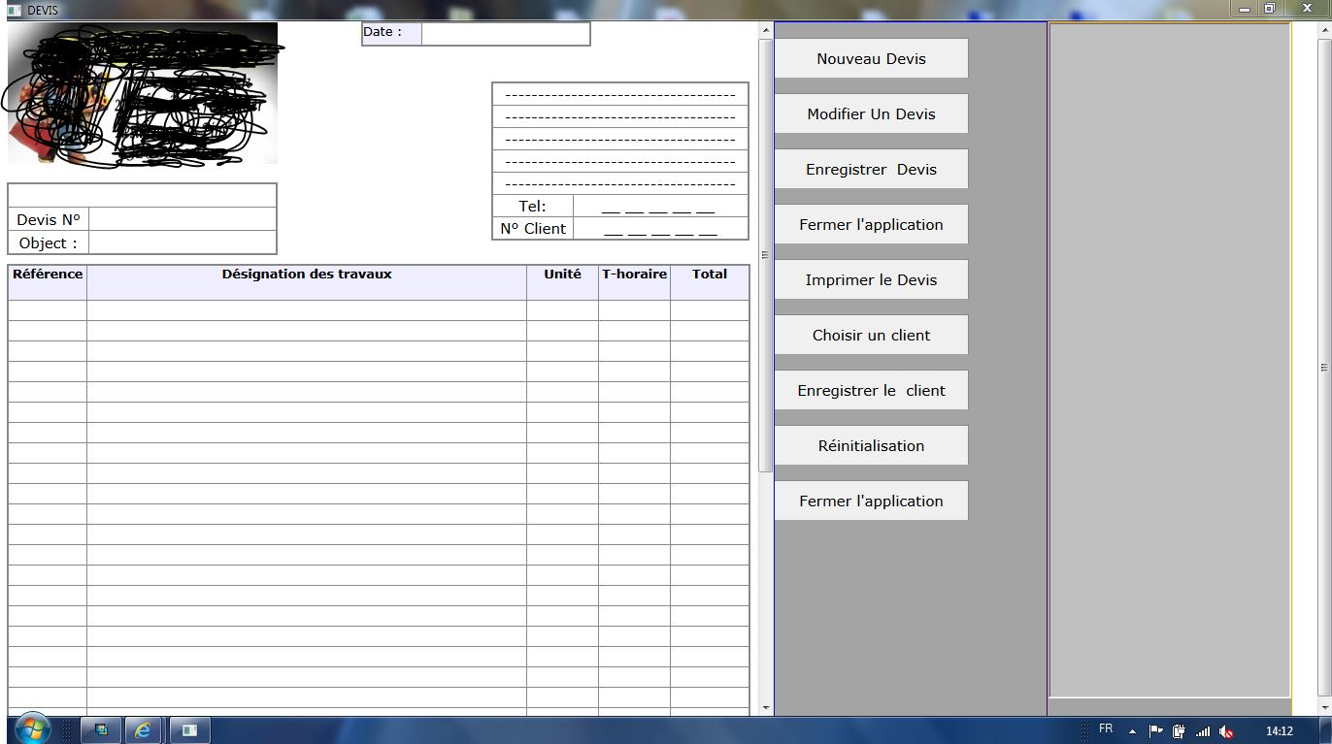Click Enregistrer le client button
1332x744 pixels.
[871, 391]
